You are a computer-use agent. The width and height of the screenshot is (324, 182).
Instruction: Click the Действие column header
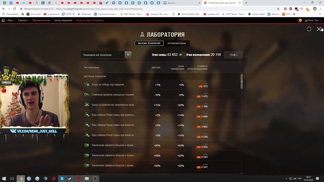coord(156,67)
